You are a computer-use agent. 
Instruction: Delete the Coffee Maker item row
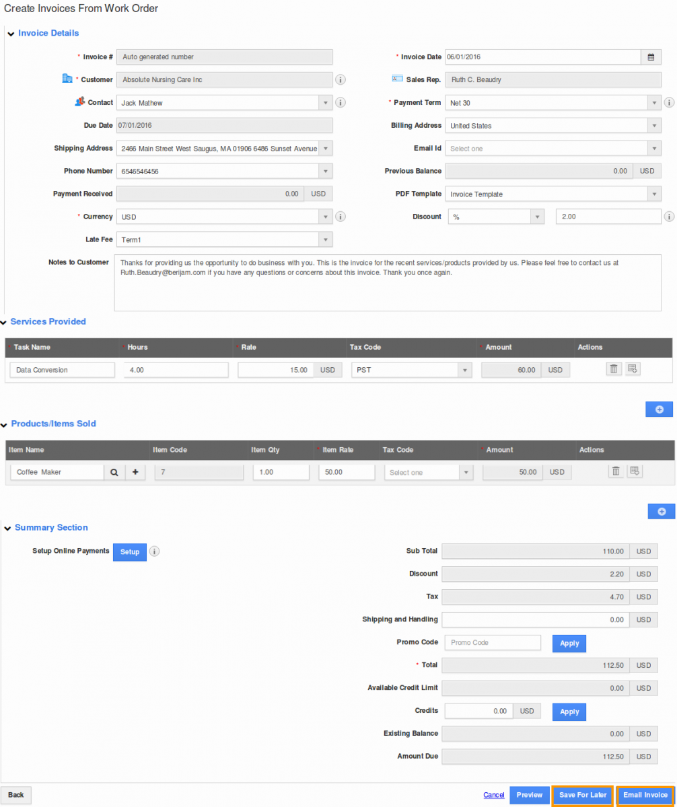tap(615, 471)
